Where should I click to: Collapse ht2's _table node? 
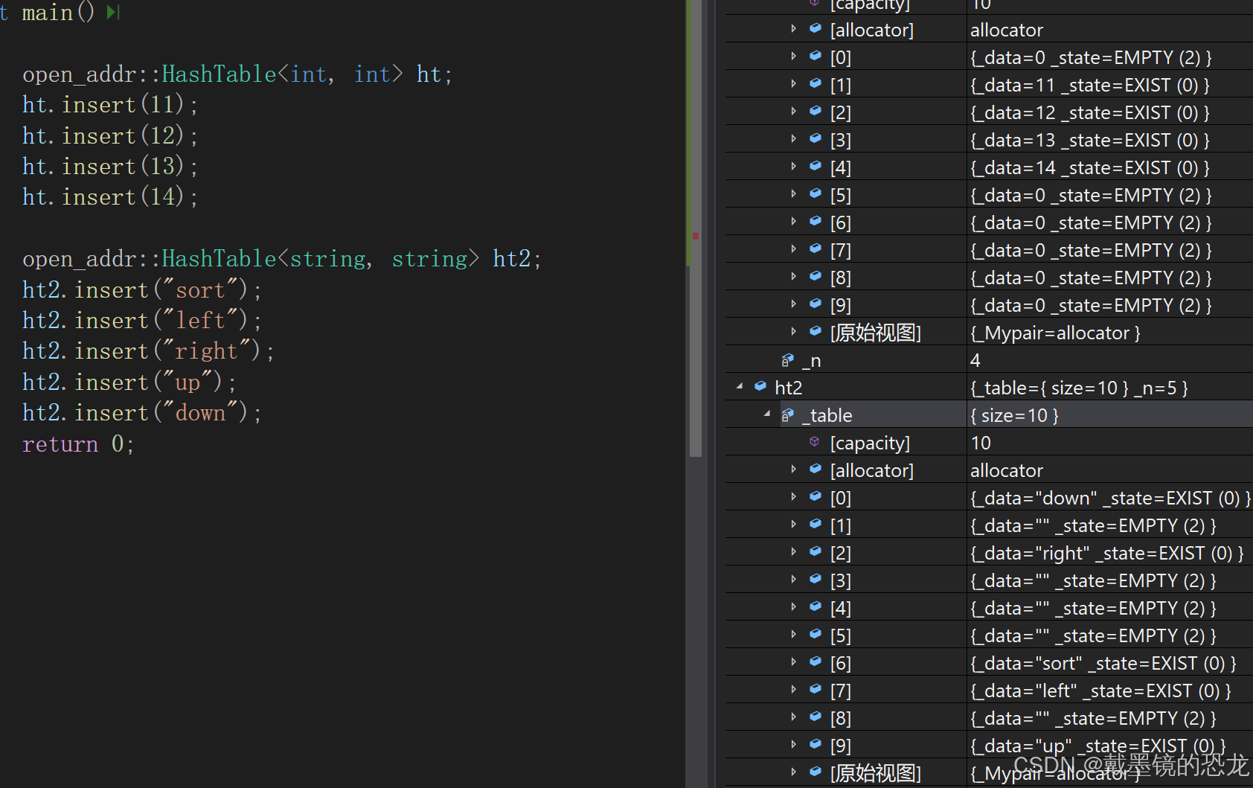[x=767, y=414]
